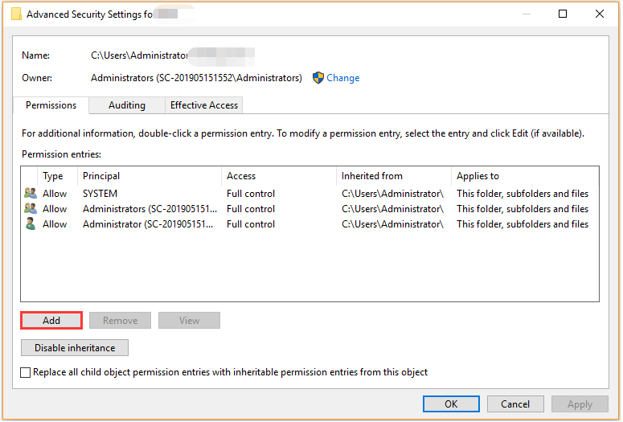Switch to the Auditing tab
The width and height of the screenshot is (623, 422).
[127, 105]
